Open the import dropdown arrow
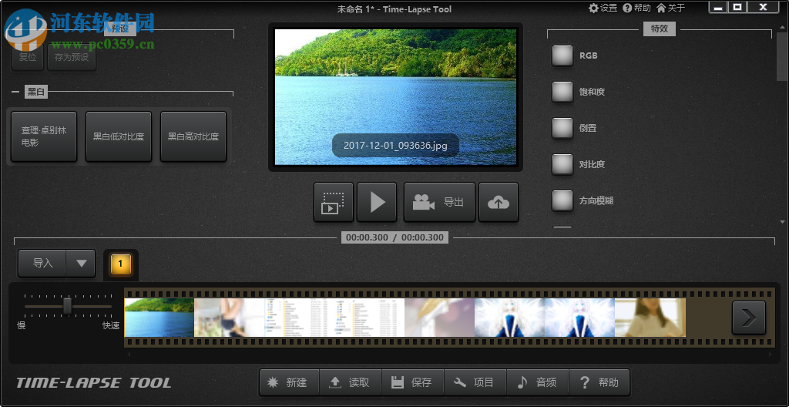 (81, 263)
